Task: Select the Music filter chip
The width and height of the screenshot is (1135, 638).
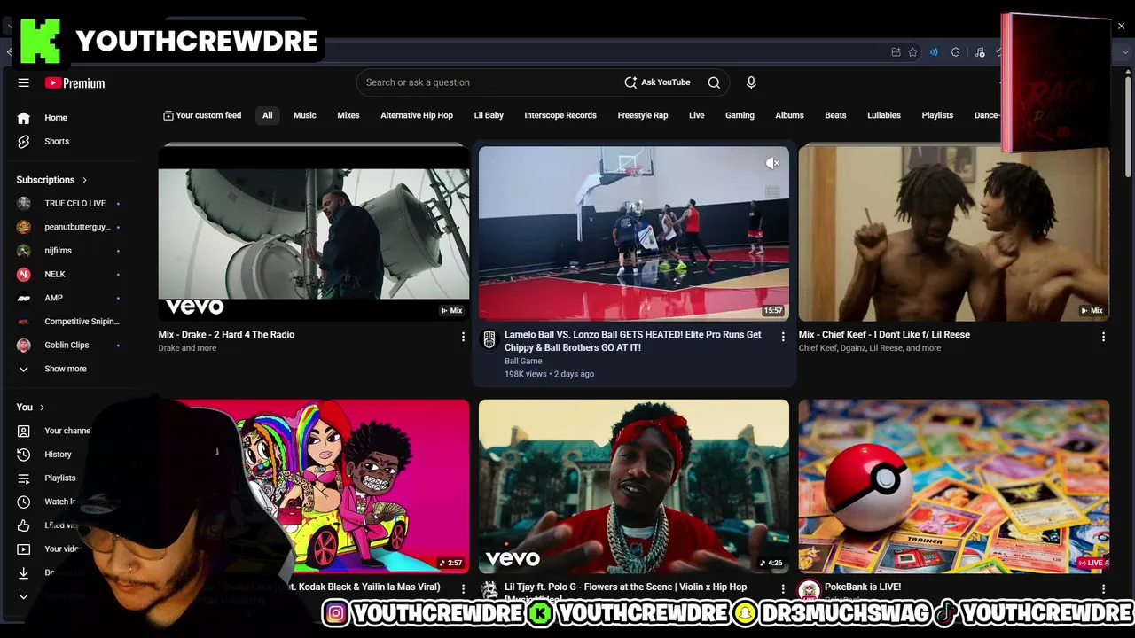Action: (304, 115)
